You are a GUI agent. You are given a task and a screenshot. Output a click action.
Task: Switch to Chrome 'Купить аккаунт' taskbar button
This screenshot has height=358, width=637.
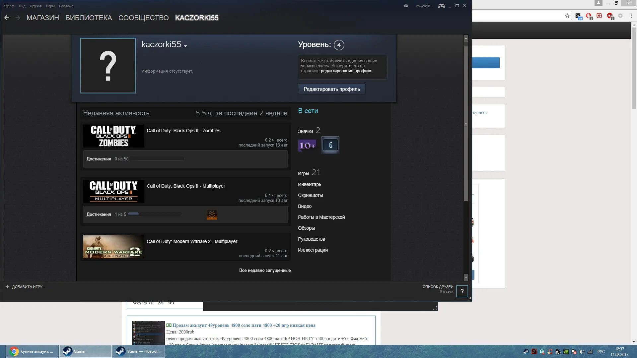click(x=32, y=351)
